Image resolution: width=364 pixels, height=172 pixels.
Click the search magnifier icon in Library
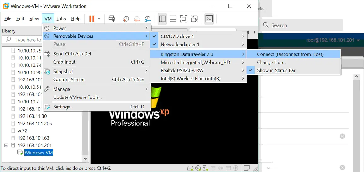click(x=8, y=39)
